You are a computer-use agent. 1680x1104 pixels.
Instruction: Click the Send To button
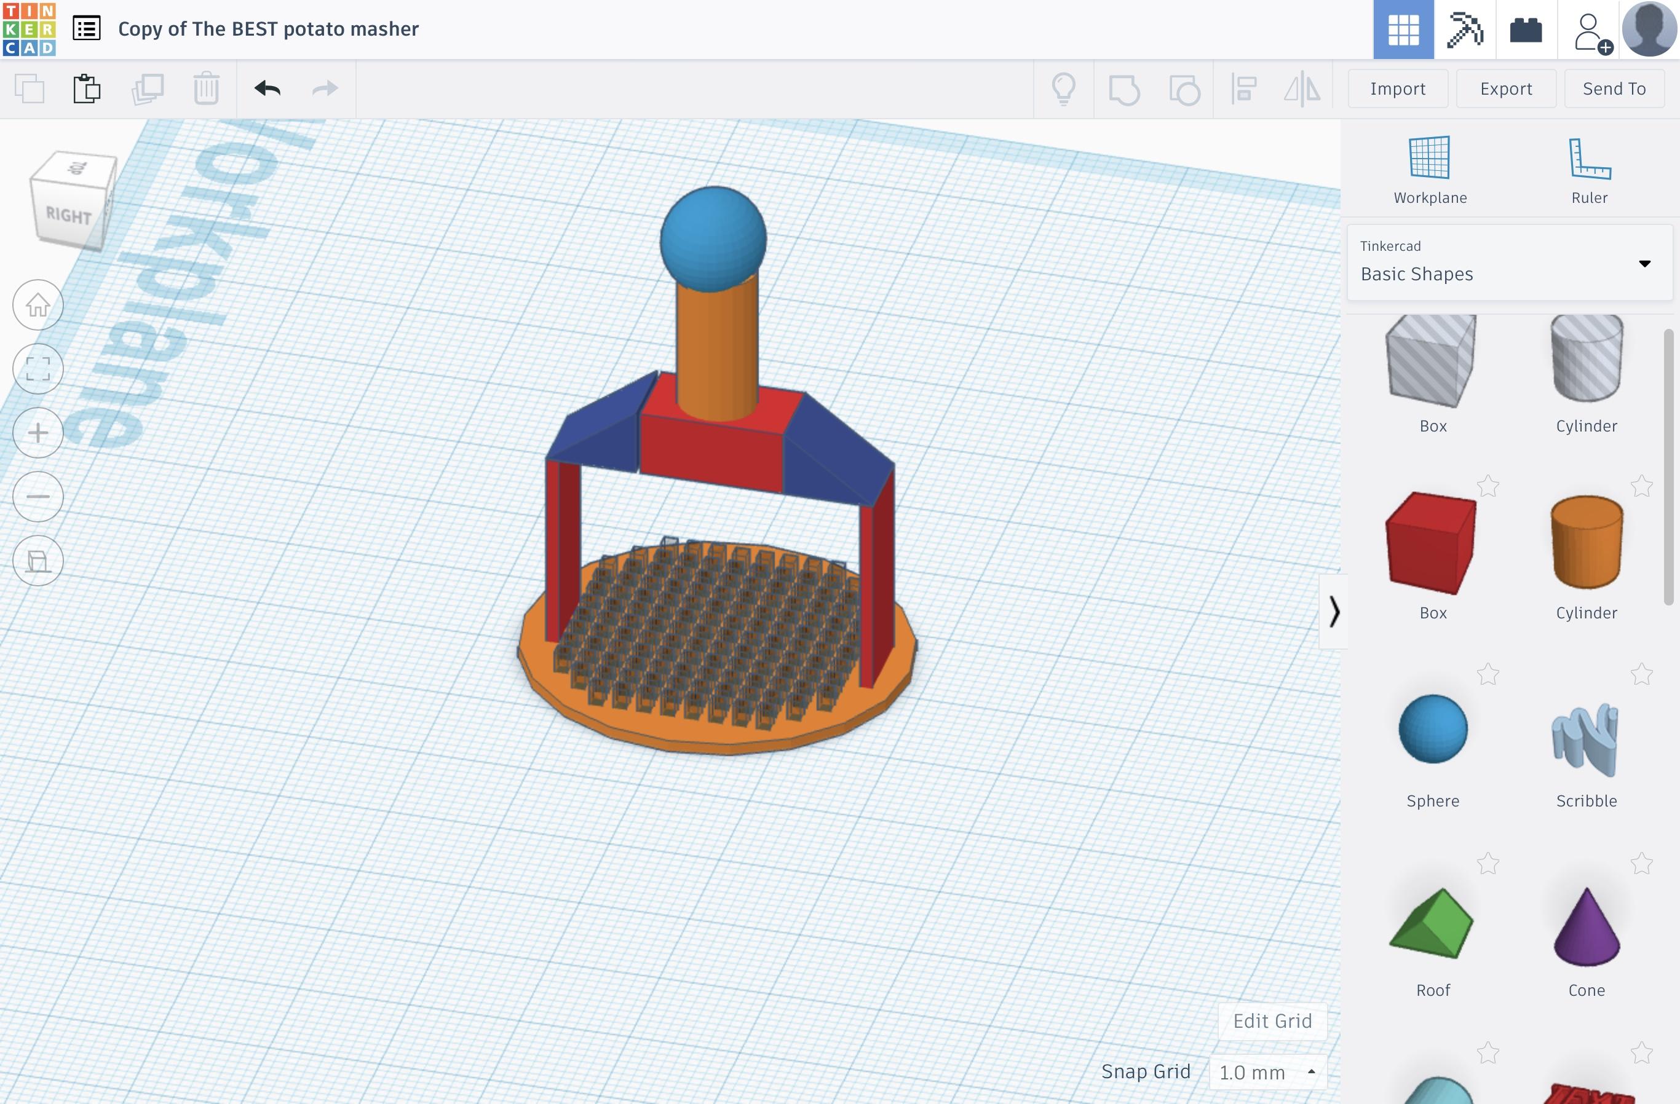pyautogui.click(x=1614, y=89)
